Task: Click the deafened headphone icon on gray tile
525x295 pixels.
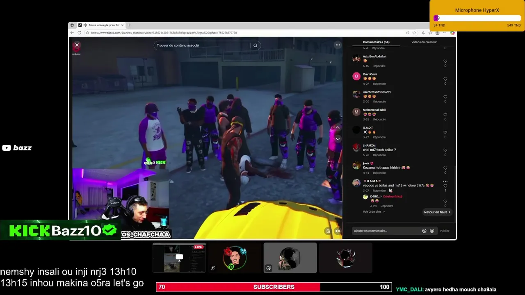Action: pyautogui.click(x=268, y=268)
